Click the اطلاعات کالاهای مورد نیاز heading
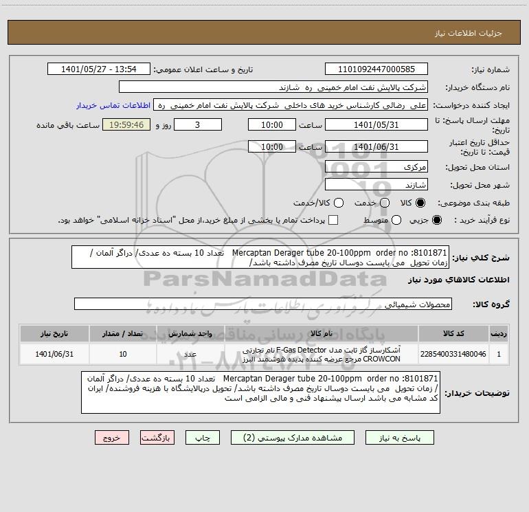This screenshot has height=512, width=529. coord(458,280)
